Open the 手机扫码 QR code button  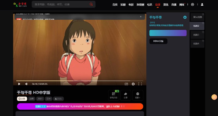tap(113, 95)
